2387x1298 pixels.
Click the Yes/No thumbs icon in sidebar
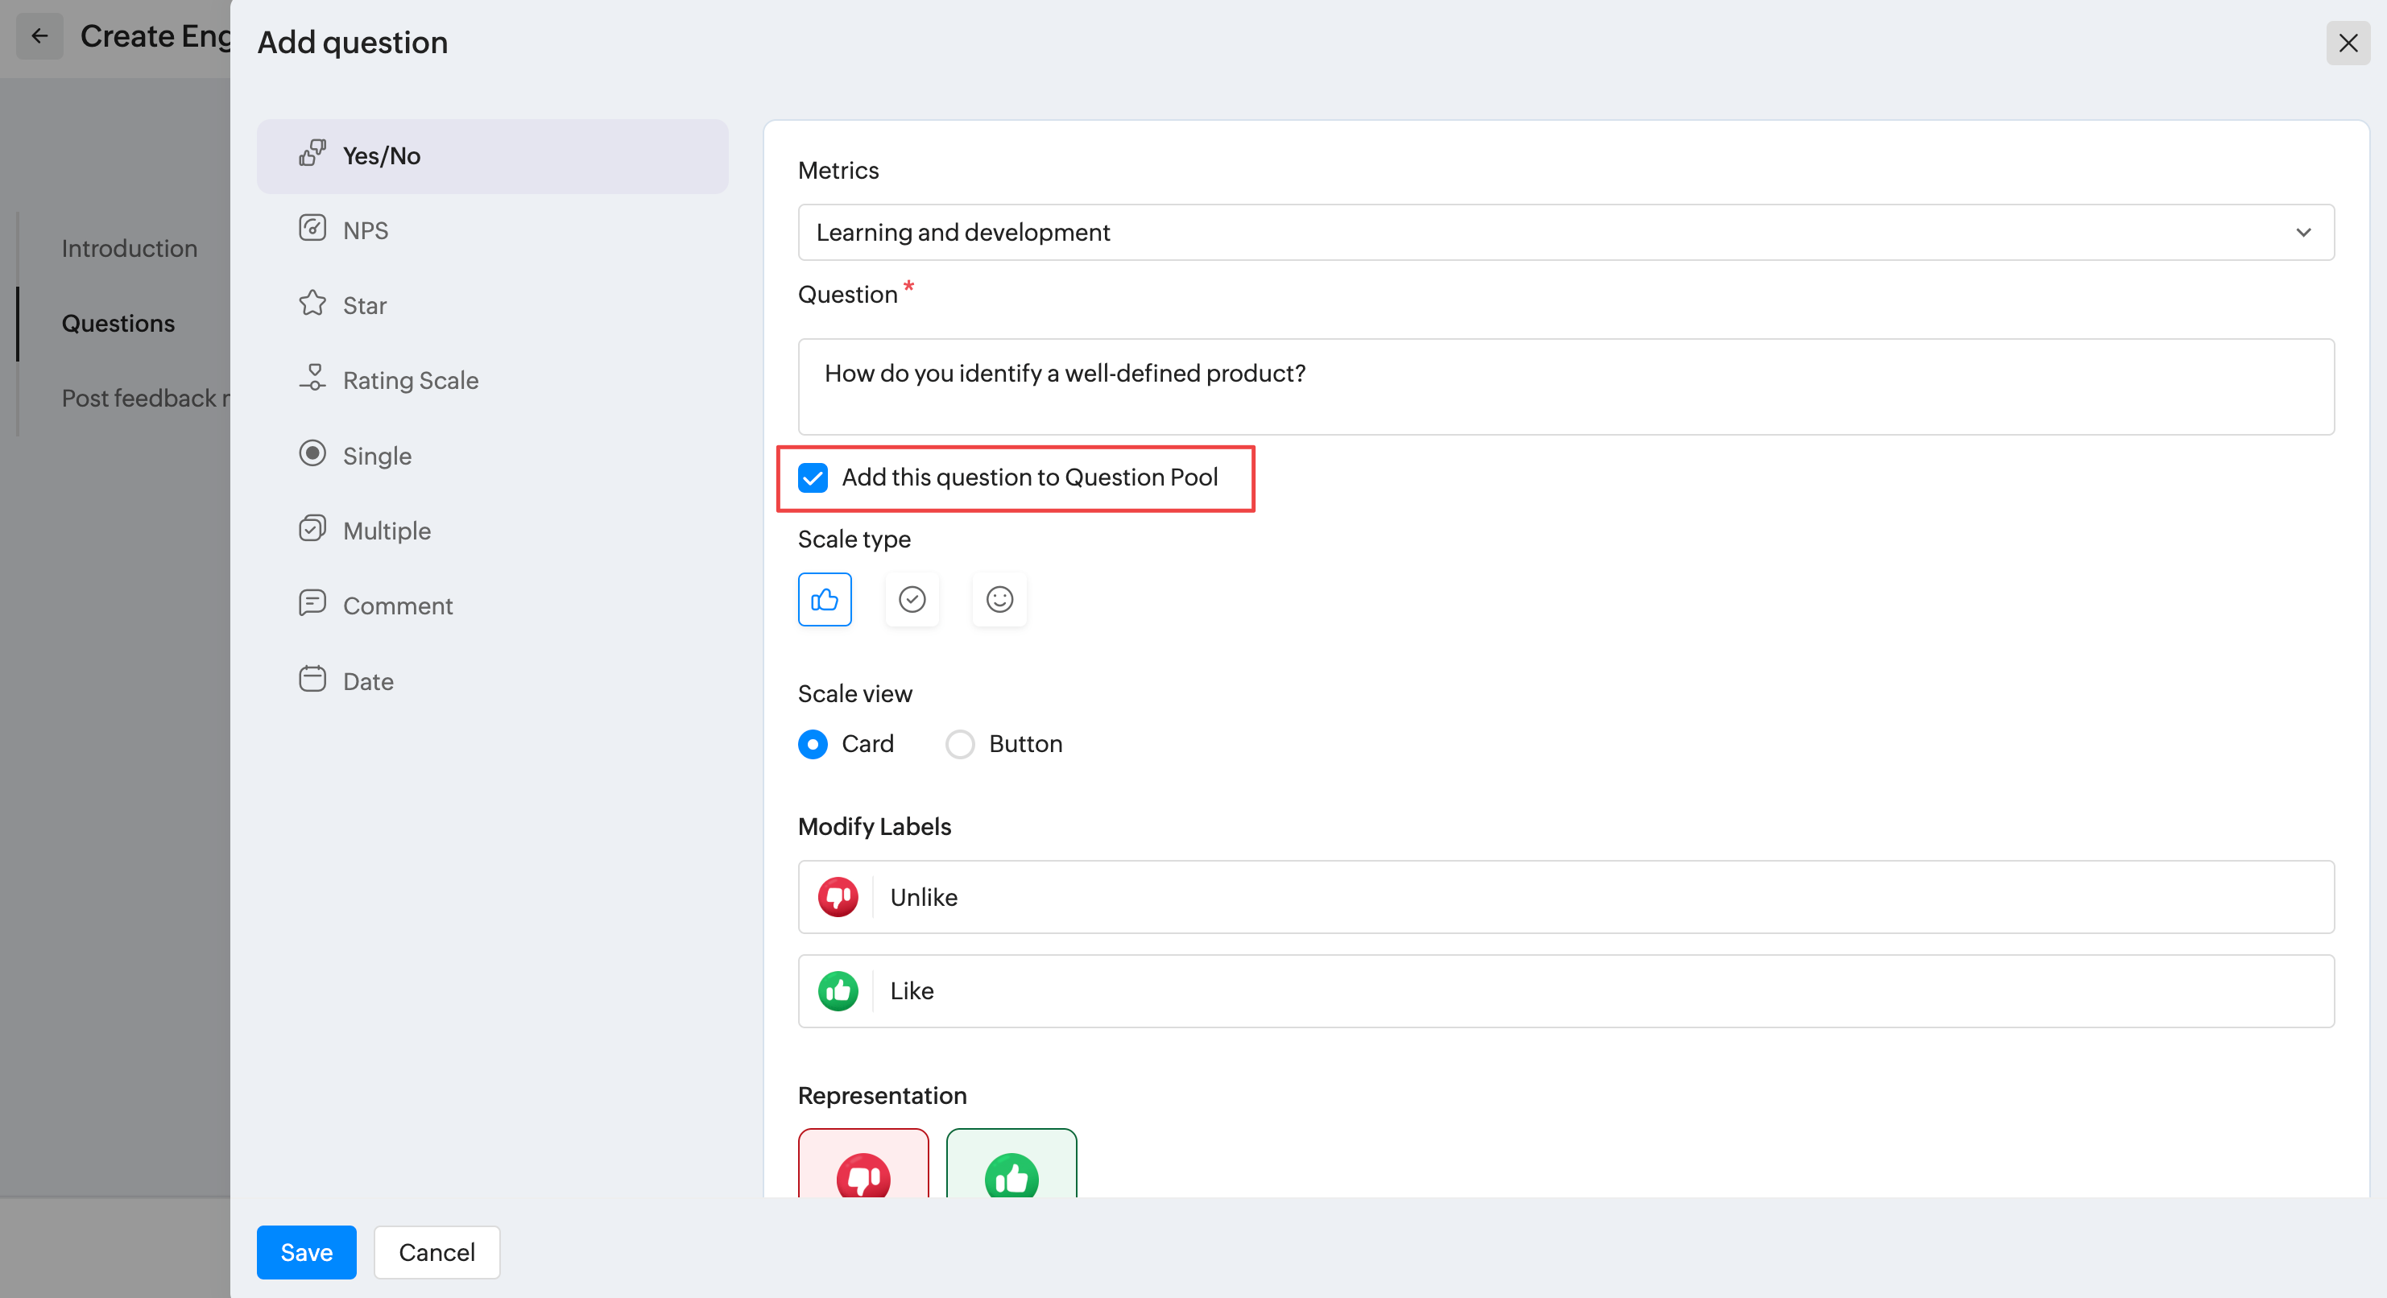tap(312, 153)
